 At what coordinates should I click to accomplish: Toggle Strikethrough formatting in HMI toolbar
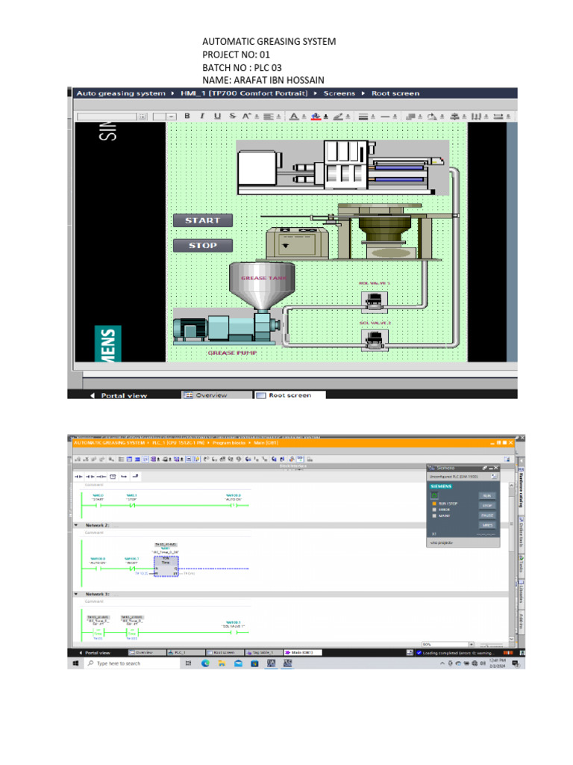point(233,116)
